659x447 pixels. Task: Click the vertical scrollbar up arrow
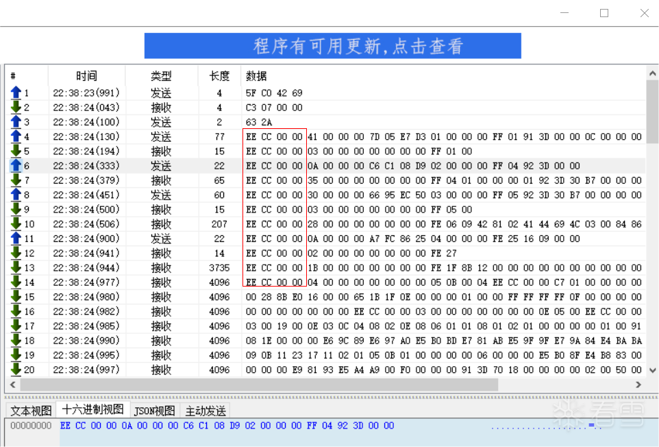coord(652,73)
